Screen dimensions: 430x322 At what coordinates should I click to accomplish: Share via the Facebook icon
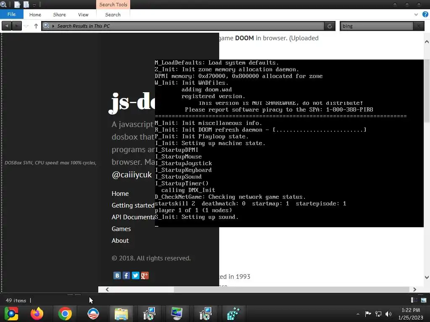[126, 275]
